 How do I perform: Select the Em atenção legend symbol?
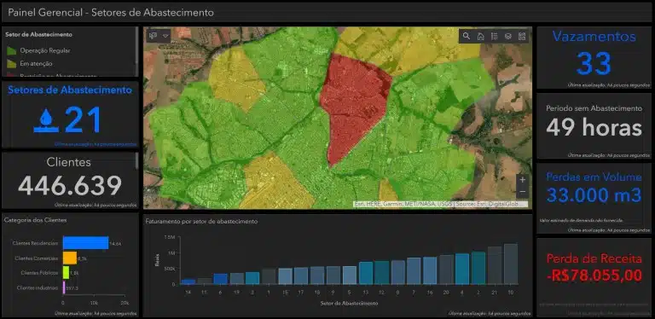click(11, 64)
